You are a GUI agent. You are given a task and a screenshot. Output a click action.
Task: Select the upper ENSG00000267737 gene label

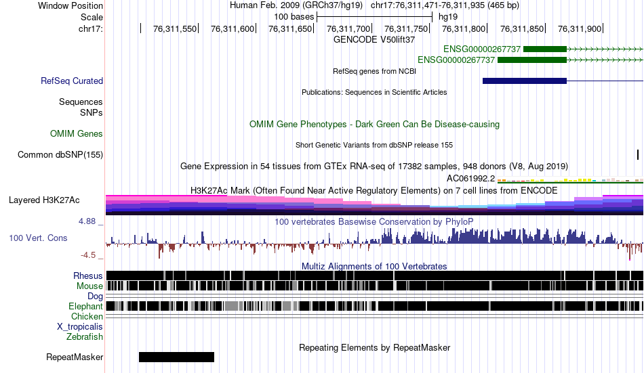coord(482,49)
